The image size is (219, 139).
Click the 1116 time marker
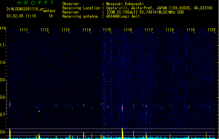coord(128,30)
